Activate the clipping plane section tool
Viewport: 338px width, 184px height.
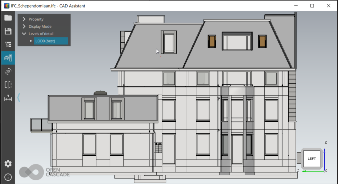[x=8, y=85]
